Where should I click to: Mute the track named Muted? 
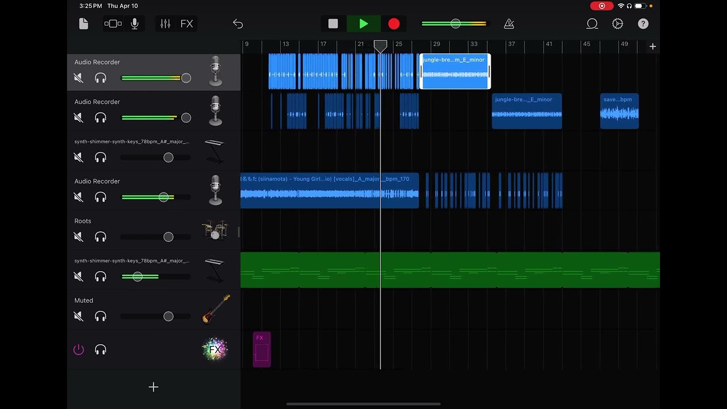pyautogui.click(x=78, y=316)
